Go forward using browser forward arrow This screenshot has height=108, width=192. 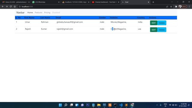(x=7, y=7)
